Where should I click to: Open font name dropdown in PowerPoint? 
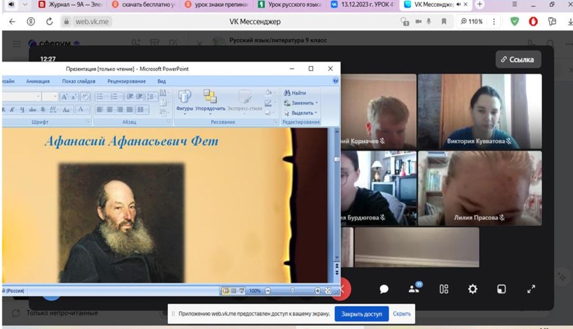38,97
